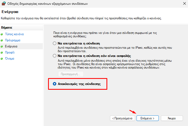Image resolution: width=188 pixels, height=126 pixels.
Task: Click green bullet beside 'Τύπος κανόνα'
Action: coord(2,34)
